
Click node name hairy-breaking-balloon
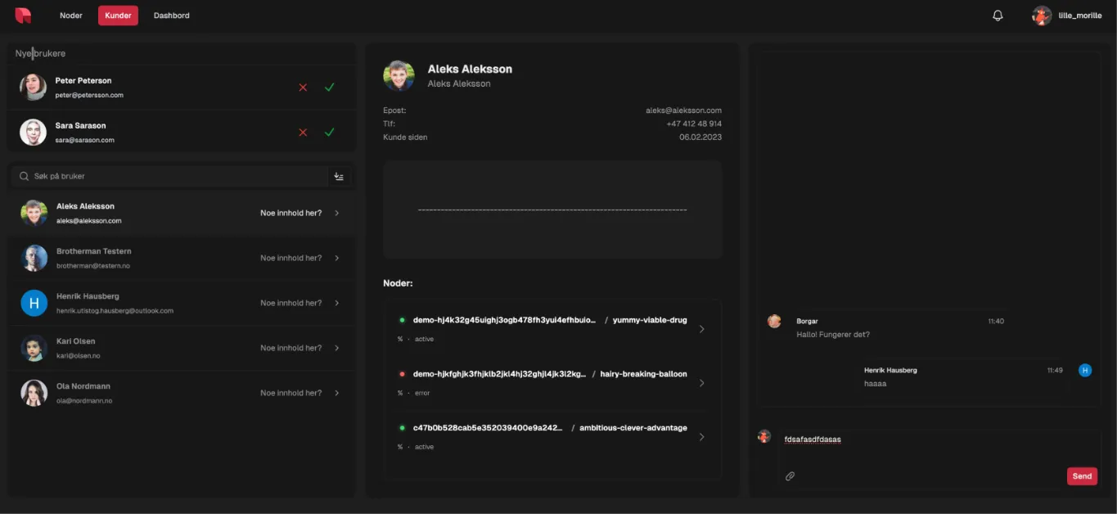pos(644,374)
